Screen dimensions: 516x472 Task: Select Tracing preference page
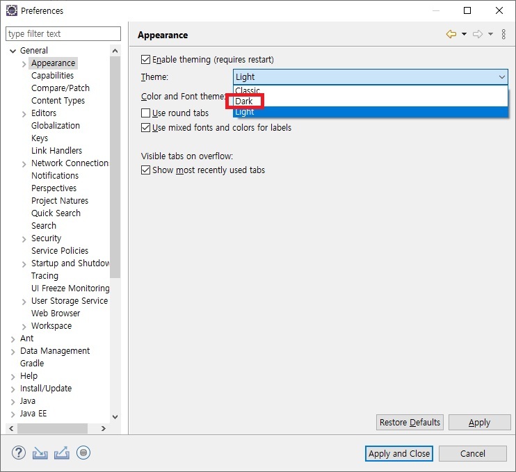click(x=45, y=276)
